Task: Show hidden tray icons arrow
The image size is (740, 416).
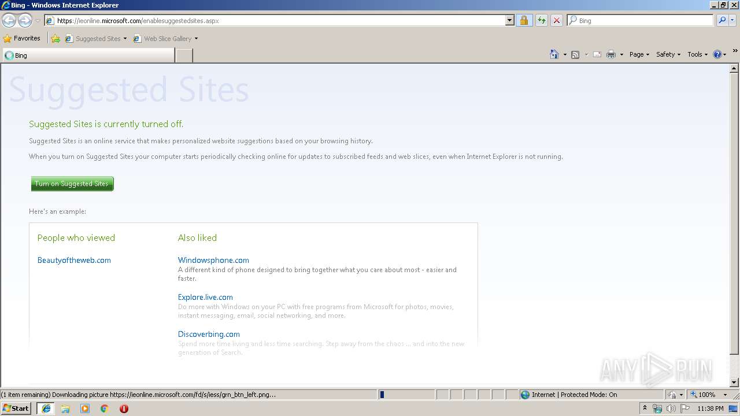Action: [x=645, y=408]
